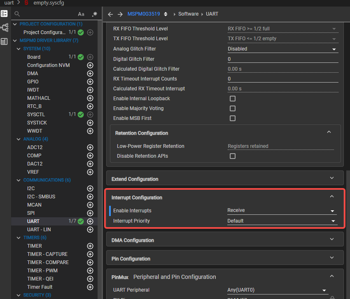Add a GPIO module instance
The height and width of the screenshot is (299, 350).
tap(90, 82)
